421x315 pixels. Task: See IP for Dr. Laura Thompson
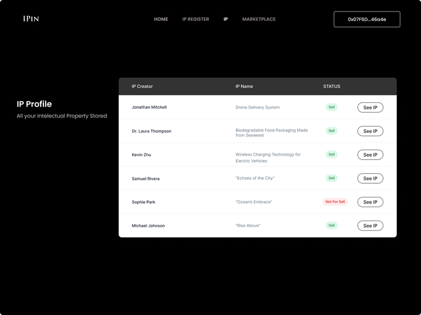pos(370,131)
